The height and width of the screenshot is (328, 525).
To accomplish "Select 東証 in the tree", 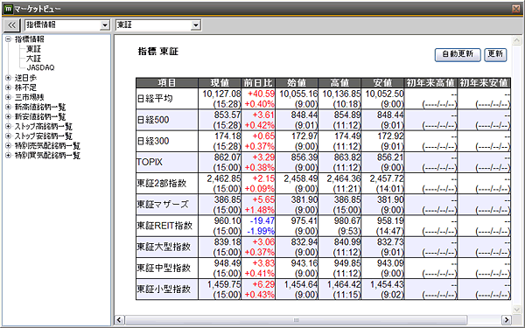I will coord(33,49).
